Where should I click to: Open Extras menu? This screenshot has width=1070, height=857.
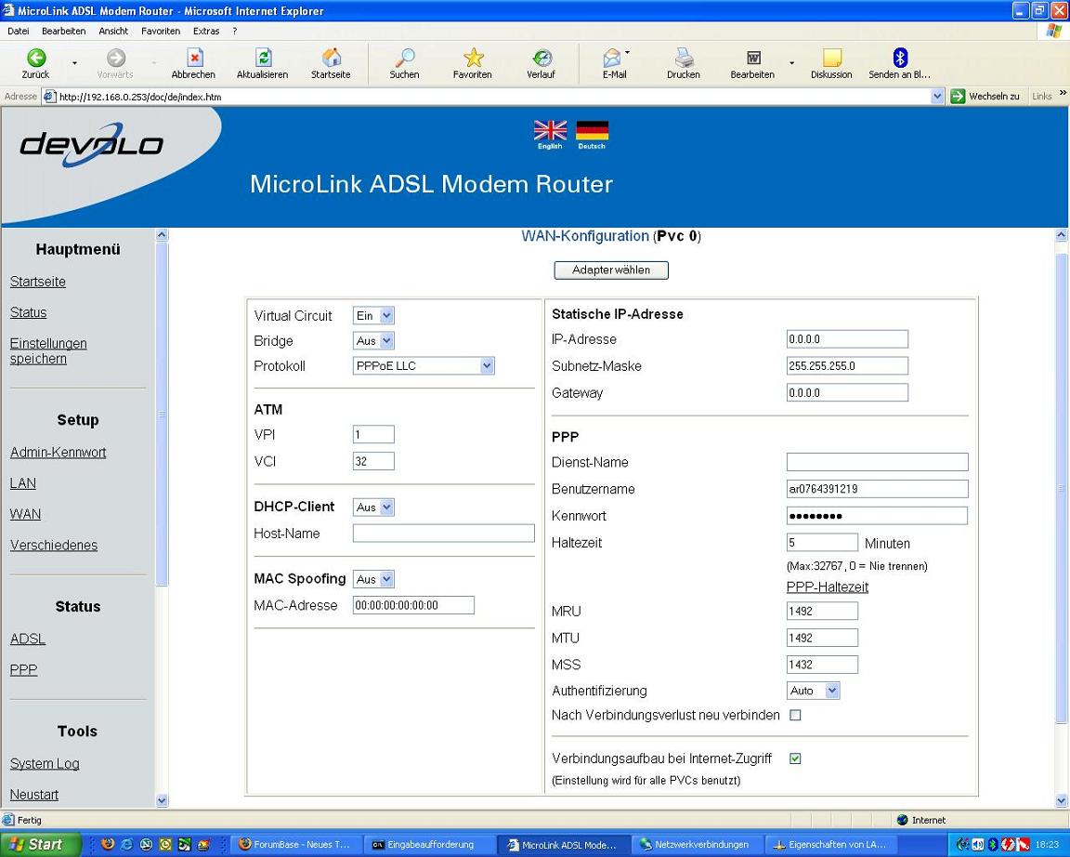coord(206,31)
